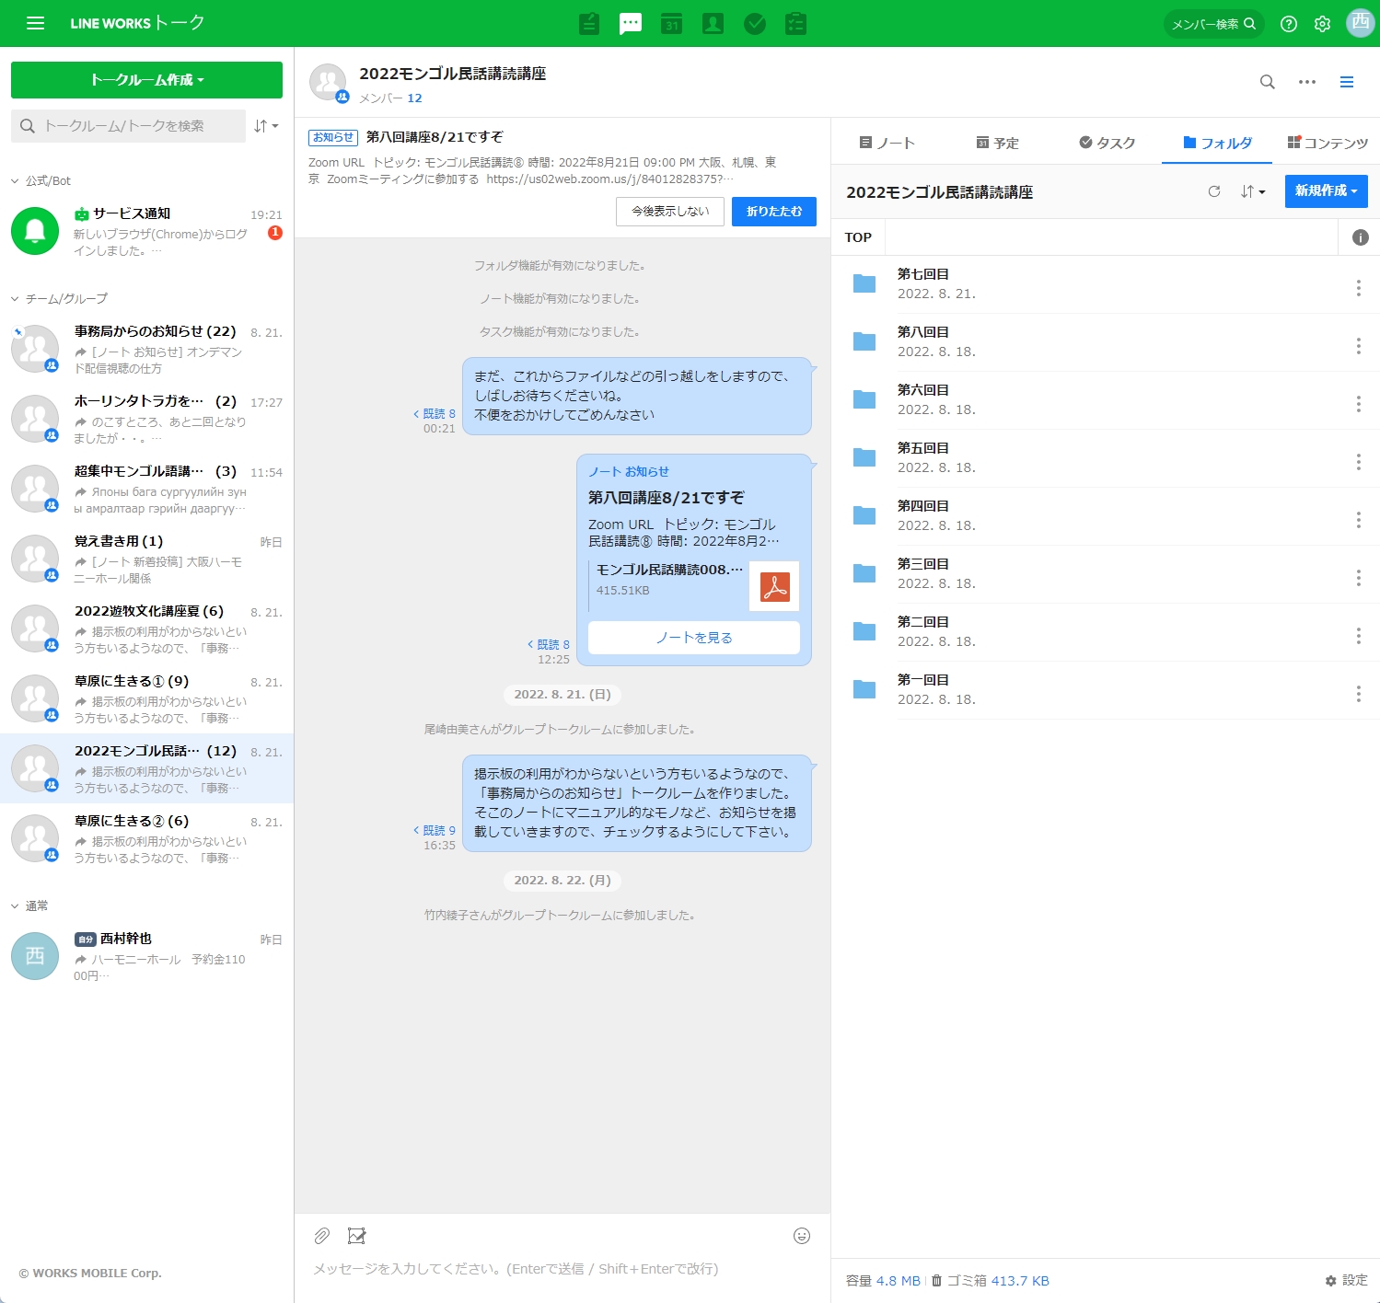
Task: Click the 折りたたむ button
Action: (x=773, y=212)
